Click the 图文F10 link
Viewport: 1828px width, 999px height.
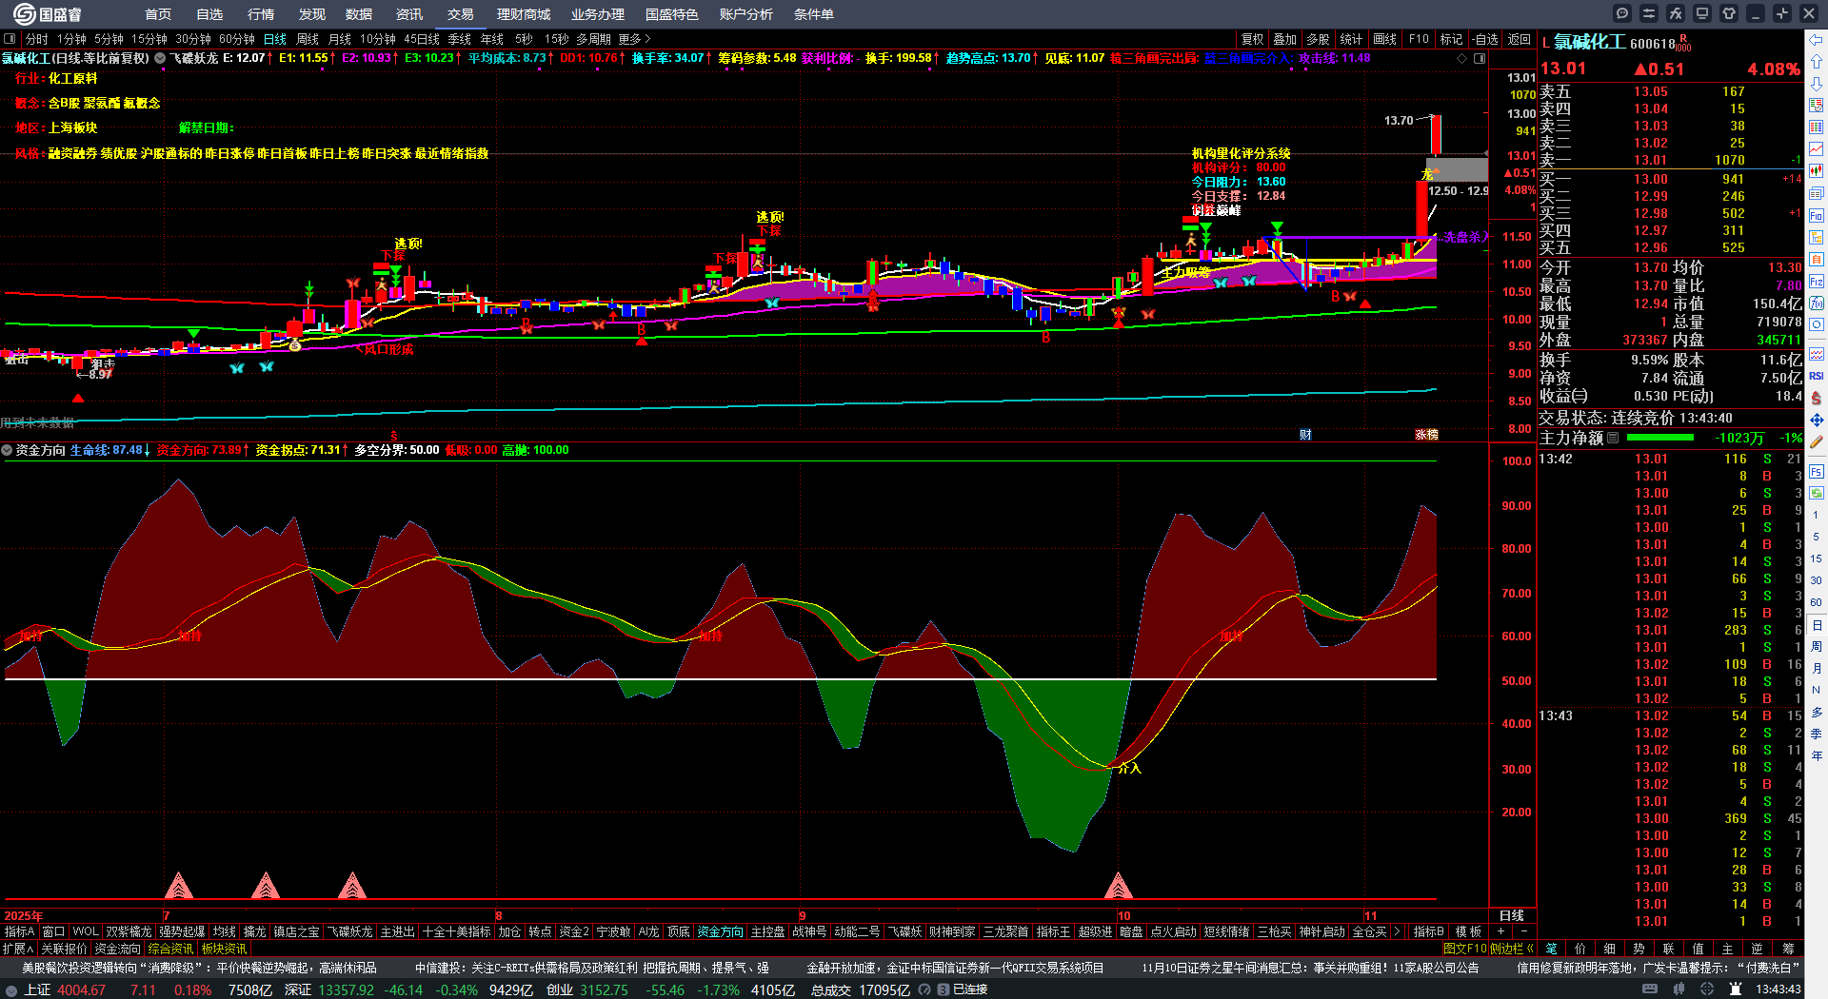tap(1463, 949)
